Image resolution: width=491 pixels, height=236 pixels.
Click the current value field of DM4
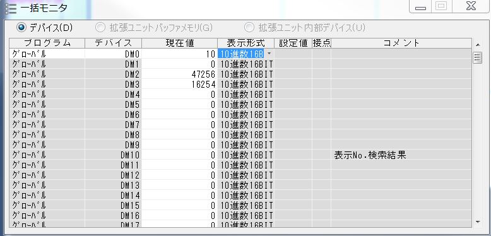[180, 94]
